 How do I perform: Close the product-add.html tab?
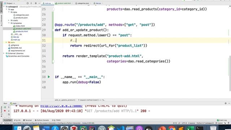point(72,3)
